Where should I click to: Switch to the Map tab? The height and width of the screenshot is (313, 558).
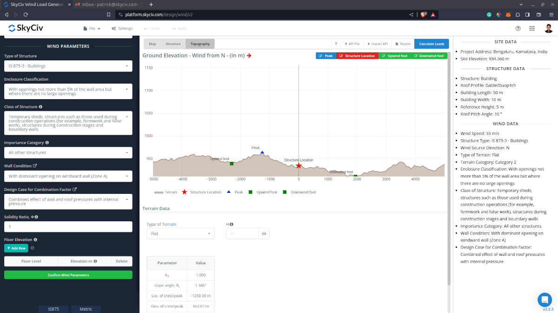[x=152, y=44]
